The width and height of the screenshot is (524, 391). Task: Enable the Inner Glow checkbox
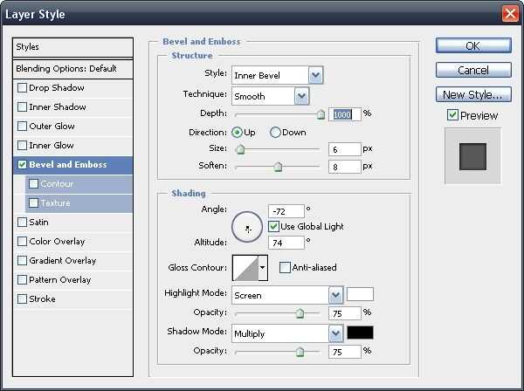pos(22,146)
